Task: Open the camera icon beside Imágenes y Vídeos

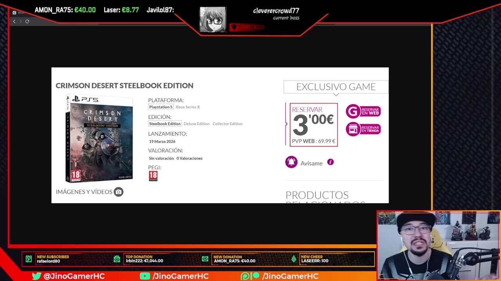Action: 119,192
